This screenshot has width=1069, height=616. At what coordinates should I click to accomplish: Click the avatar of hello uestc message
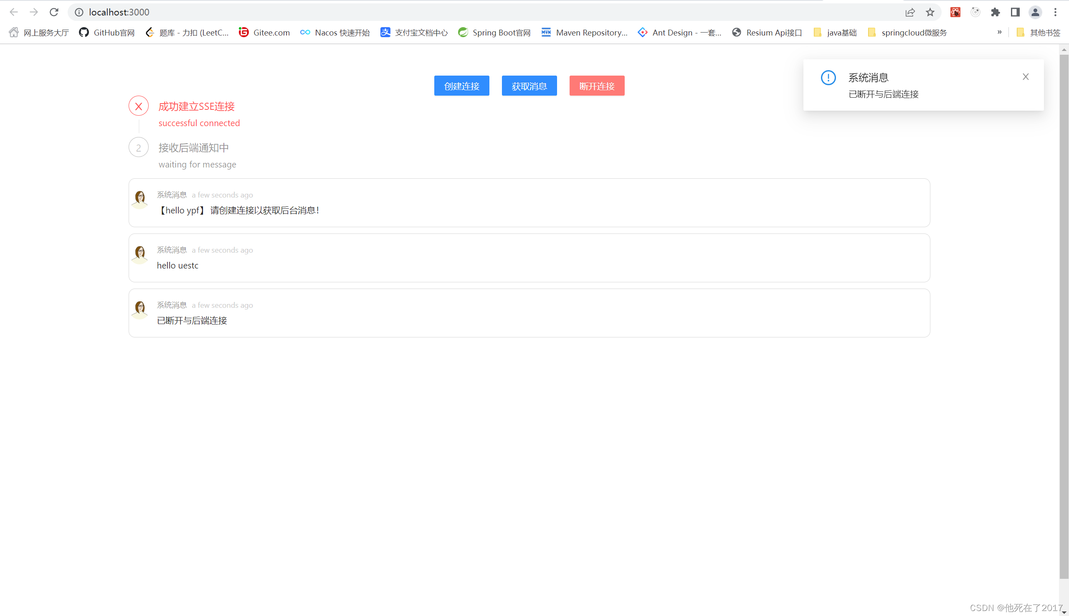139,254
